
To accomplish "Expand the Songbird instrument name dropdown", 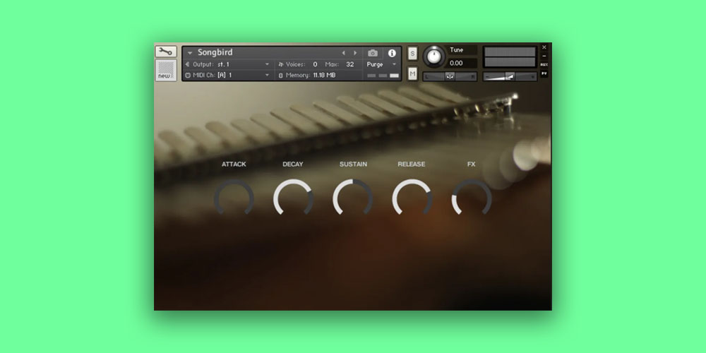I will coord(190,53).
